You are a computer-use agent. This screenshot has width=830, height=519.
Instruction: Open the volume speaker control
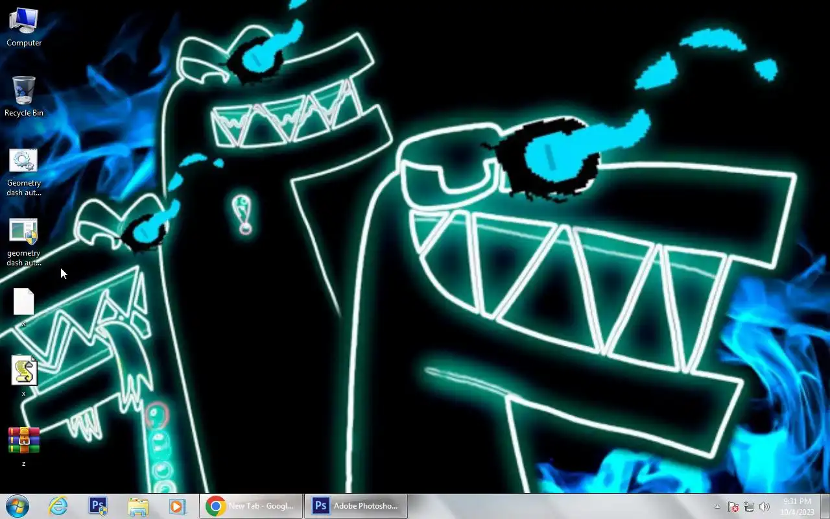click(765, 507)
